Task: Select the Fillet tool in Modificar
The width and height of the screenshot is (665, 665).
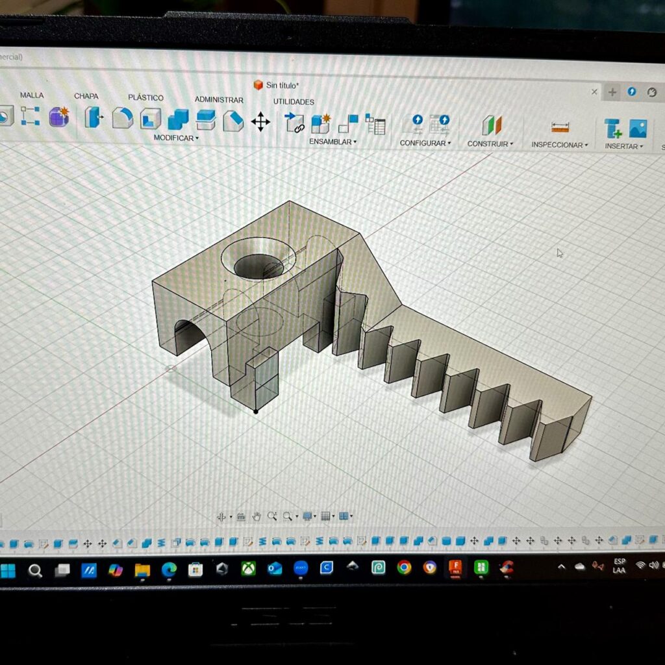Action: (122, 118)
